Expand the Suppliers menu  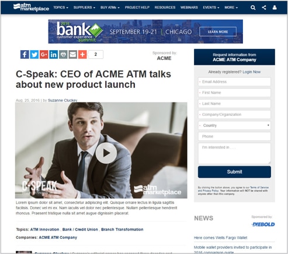pyautogui.click(x=84, y=8)
